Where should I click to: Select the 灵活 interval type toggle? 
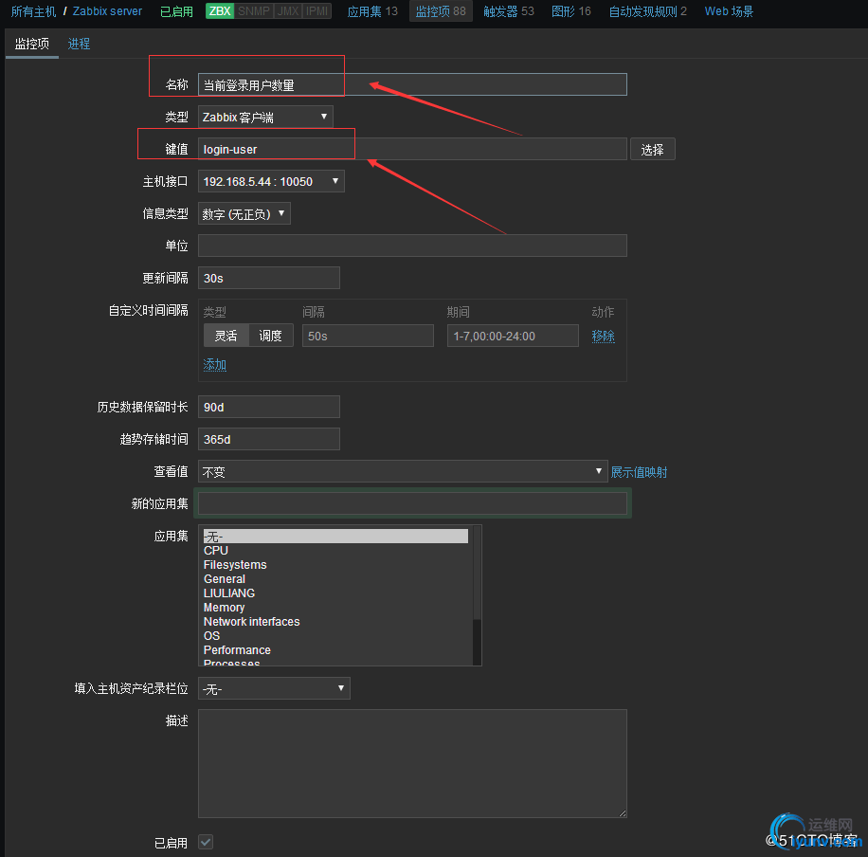226,336
